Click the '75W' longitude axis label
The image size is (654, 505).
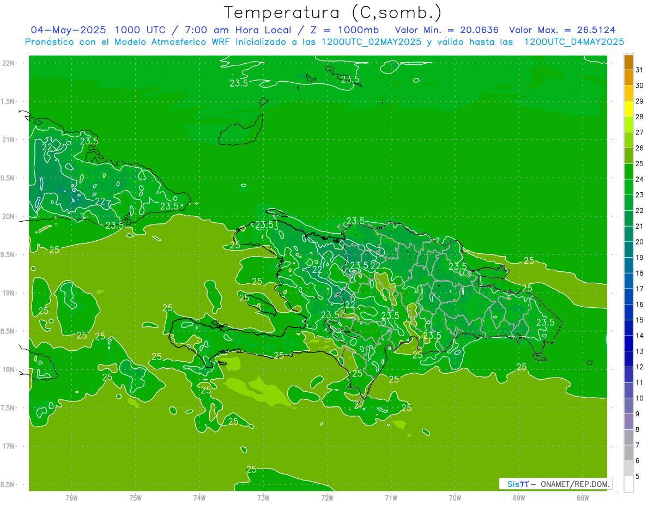(x=136, y=497)
